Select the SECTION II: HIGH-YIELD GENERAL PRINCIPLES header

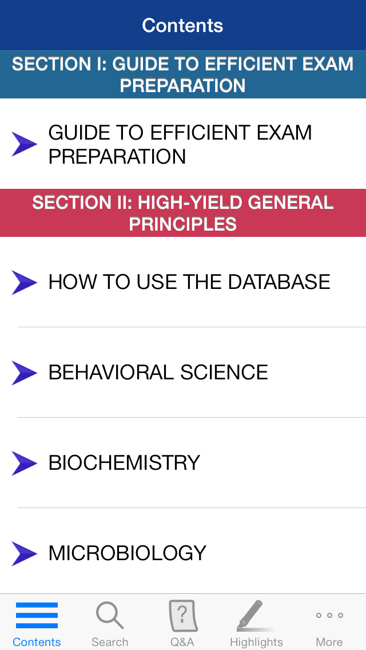click(x=183, y=212)
